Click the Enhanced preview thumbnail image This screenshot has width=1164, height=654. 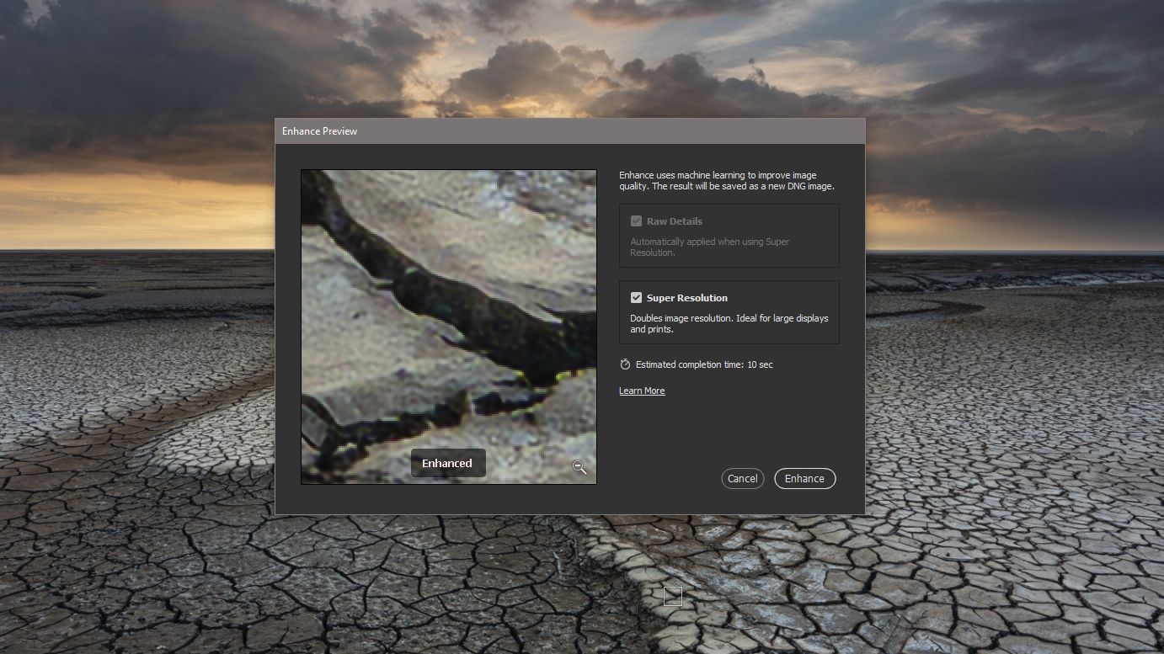coord(448,327)
